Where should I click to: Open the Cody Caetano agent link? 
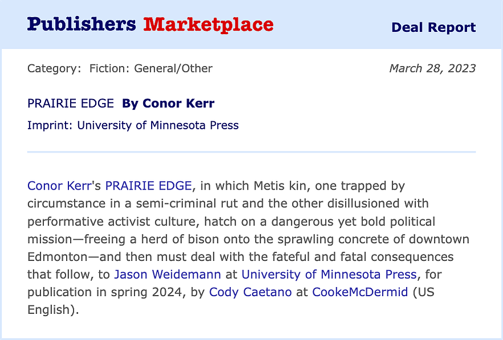(250, 292)
